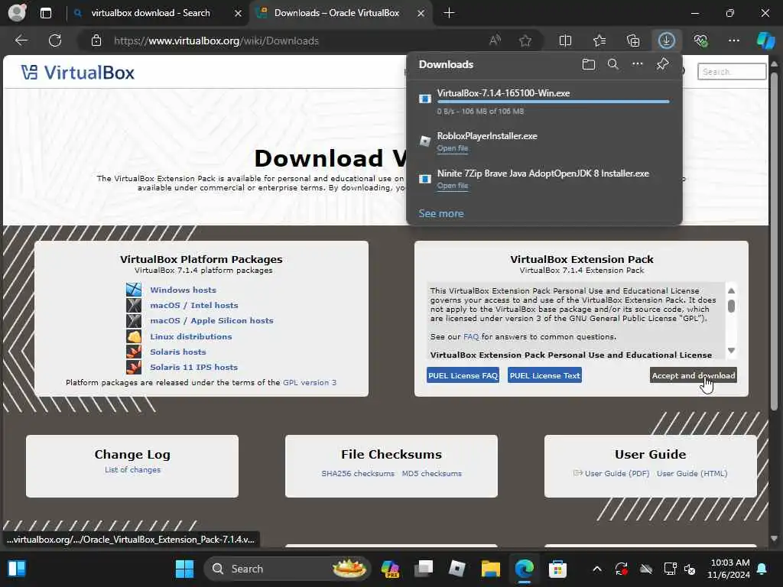Open split screen icon

tap(565, 41)
